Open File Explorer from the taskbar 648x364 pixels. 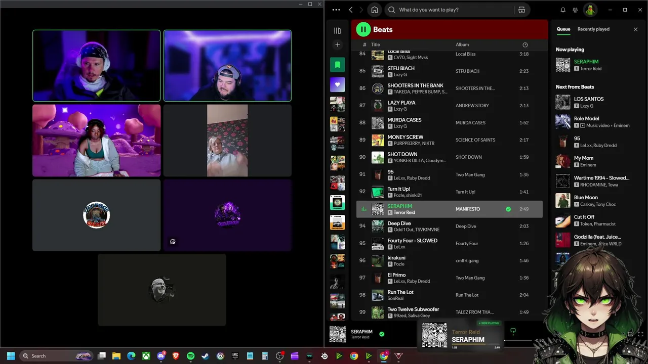(116, 356)
